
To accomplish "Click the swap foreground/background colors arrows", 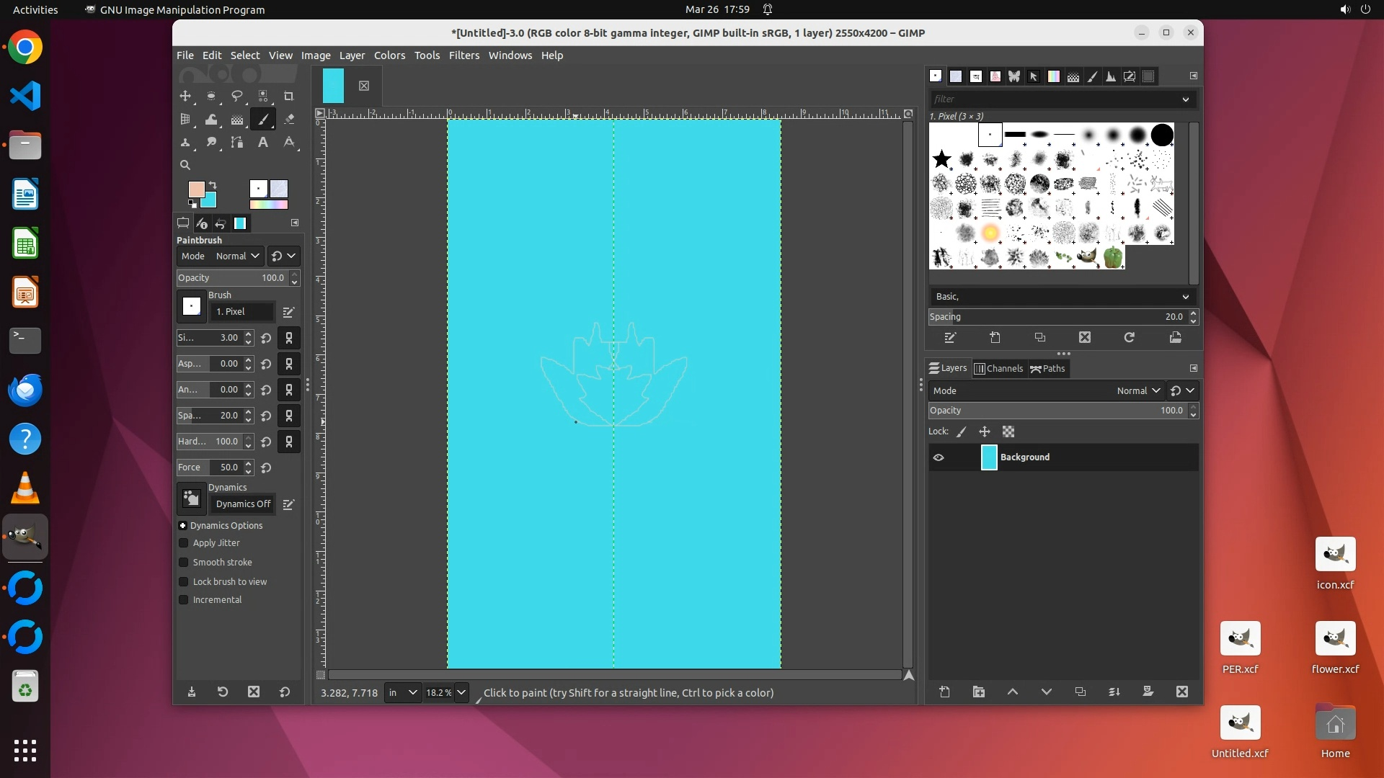I will 213,185.
